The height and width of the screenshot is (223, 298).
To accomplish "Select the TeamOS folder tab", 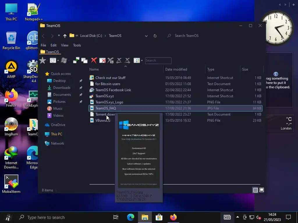I will (50, 52).
